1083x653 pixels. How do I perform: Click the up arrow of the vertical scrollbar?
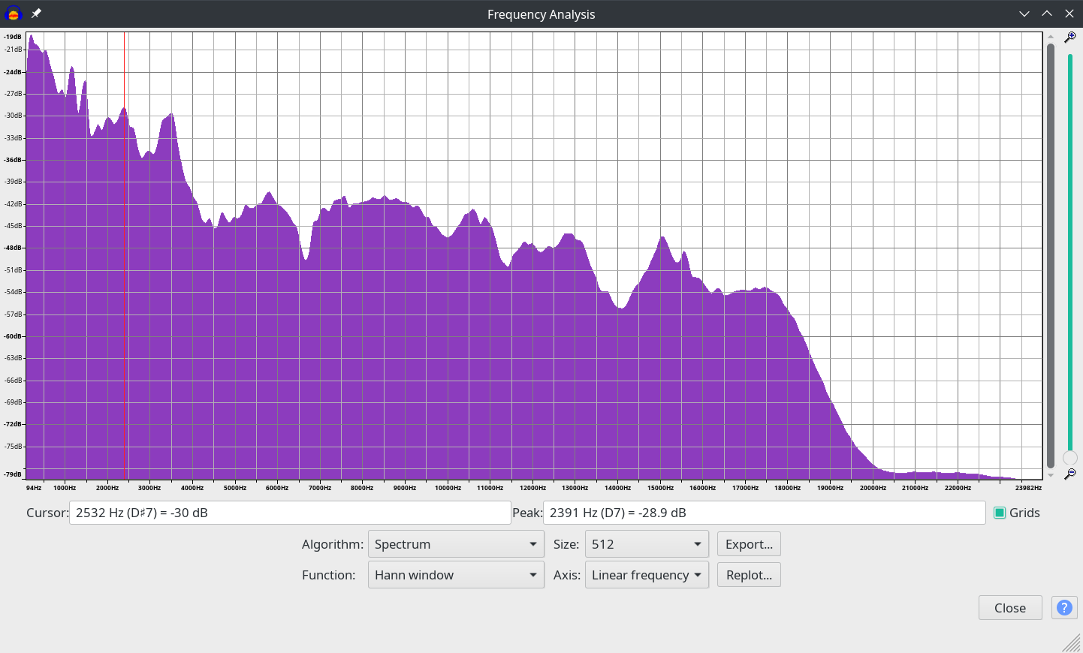(x=1051, y=37)
